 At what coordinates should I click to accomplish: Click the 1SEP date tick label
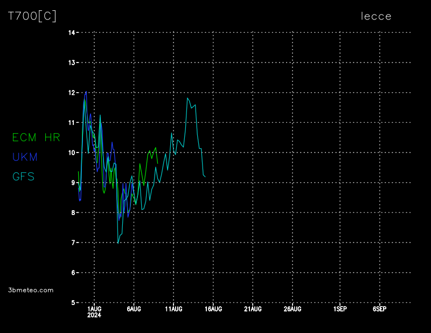[340, 309]
